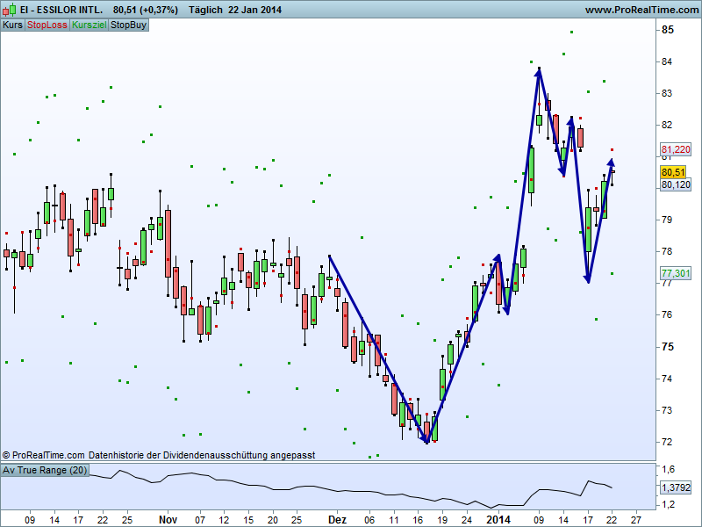Click the Nov month label on time axis
Image resolution: width=702 pixels, height=527 pixels.
(168, 520)
